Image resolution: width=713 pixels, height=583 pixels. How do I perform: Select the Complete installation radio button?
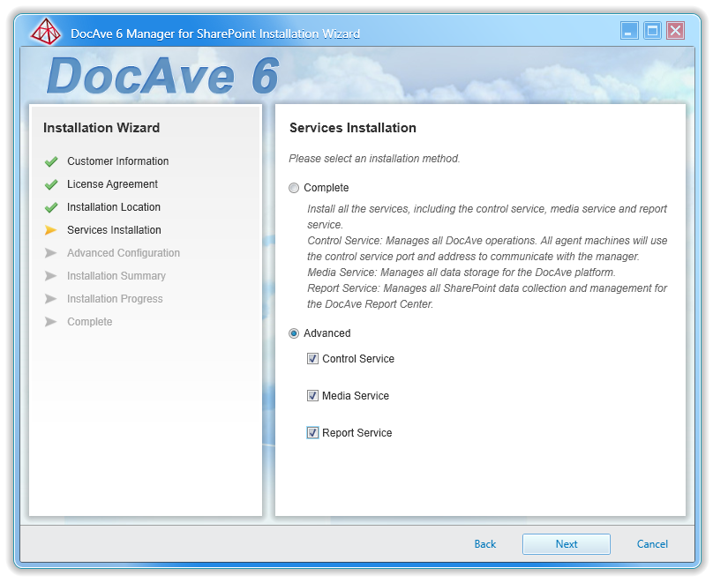click(x=294, y=188)
